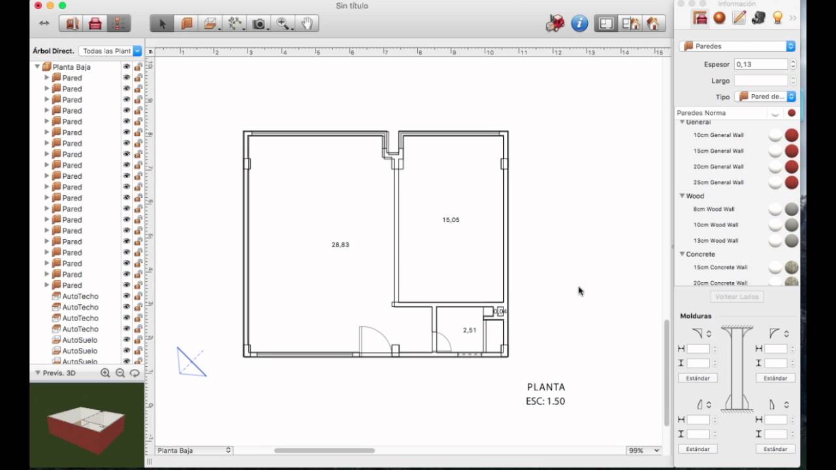Image resolution: width=836 pixels, height=470 pixels.
Task: Select the '10cm Wood Wall' row
Action: [x=737, y=225]
